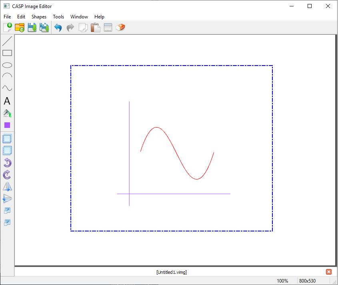Click the blue Undo arrow

coord(58,28)
